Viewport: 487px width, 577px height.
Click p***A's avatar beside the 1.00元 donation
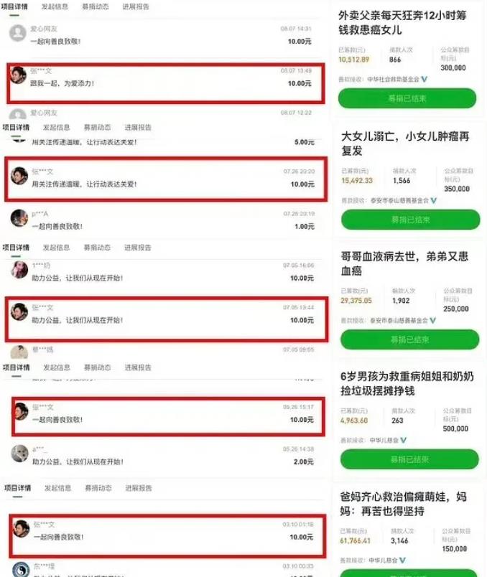pos(19,218)
